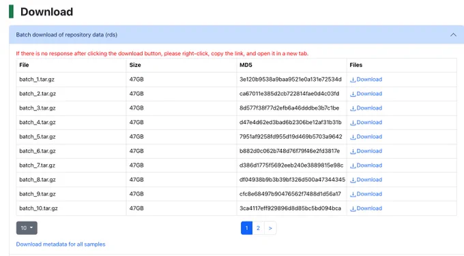Download batch_6.tar.gz

366,151
